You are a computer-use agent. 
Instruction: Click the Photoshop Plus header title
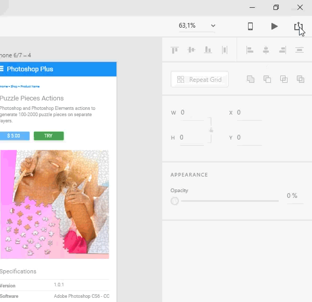(30, 69)
